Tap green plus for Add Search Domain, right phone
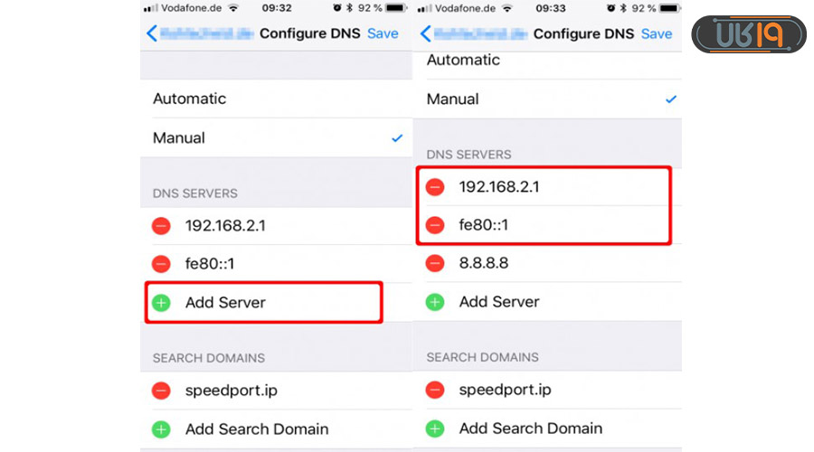 [435, 428]
